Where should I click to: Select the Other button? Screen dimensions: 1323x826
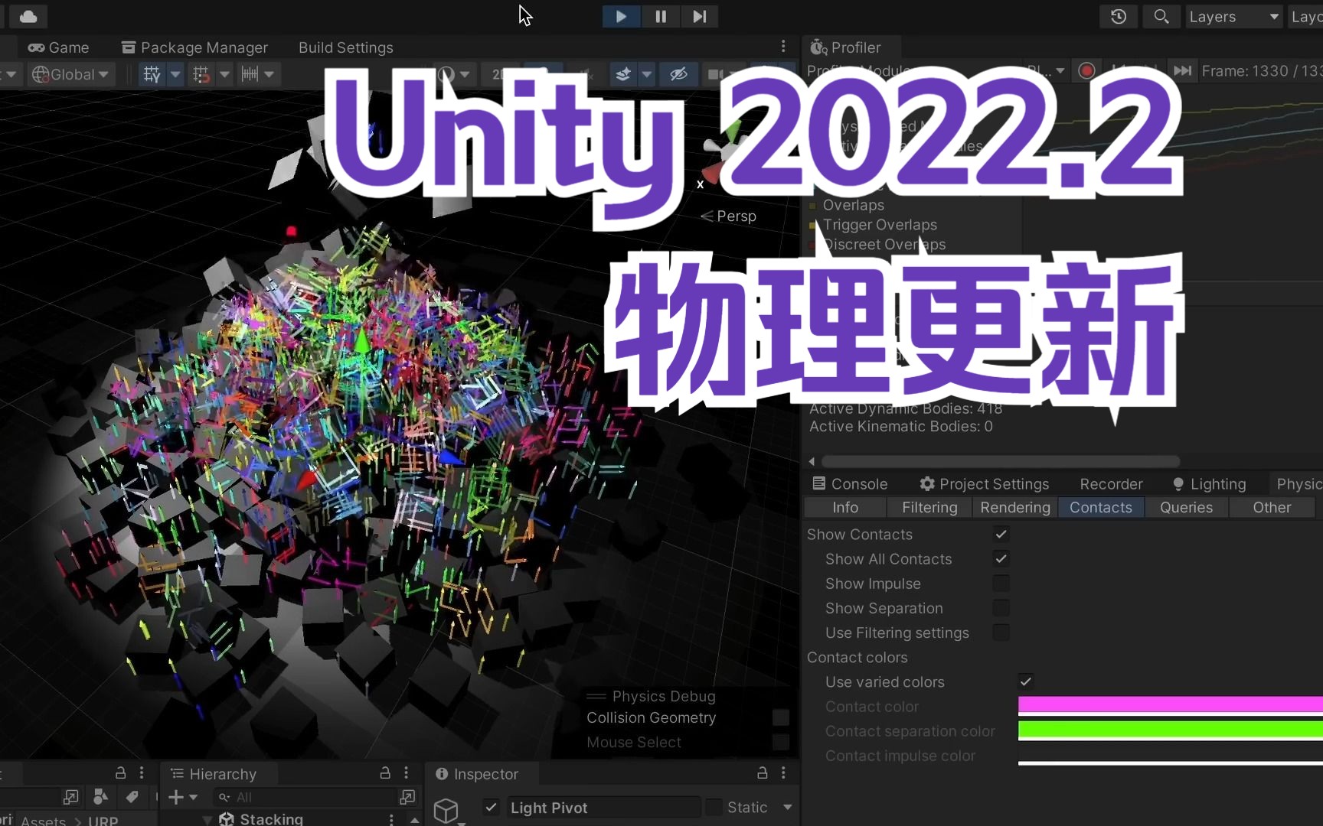click(x=1272, y=508)
